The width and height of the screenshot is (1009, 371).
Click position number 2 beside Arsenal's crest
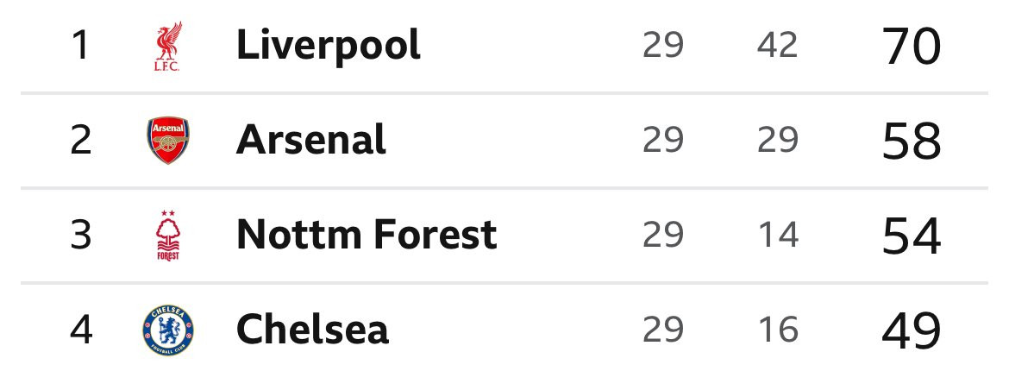[x=80, y=141]
